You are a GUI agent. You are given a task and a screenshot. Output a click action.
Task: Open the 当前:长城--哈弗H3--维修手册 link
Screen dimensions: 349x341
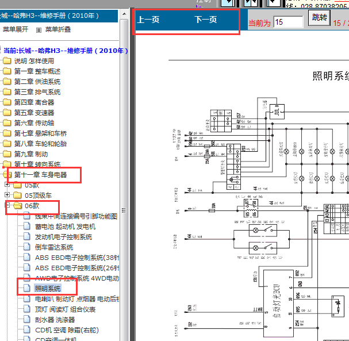pyautogui.click(x=66, y=51)
